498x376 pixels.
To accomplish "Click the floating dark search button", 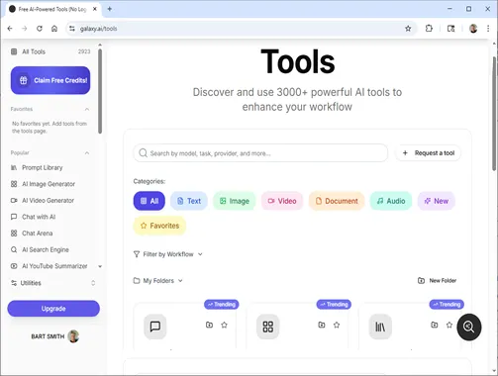I will click(469, 327).
